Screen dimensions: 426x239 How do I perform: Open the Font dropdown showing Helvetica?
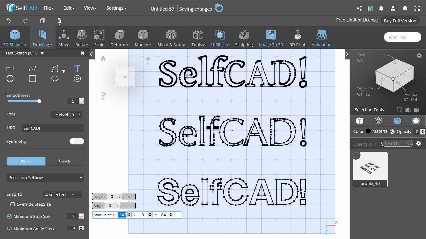point(67,114)
